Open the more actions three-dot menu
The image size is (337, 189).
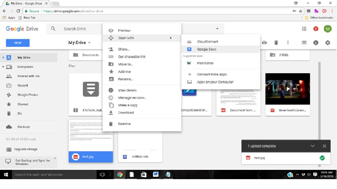pyautogui.click(x=288, y=43)
